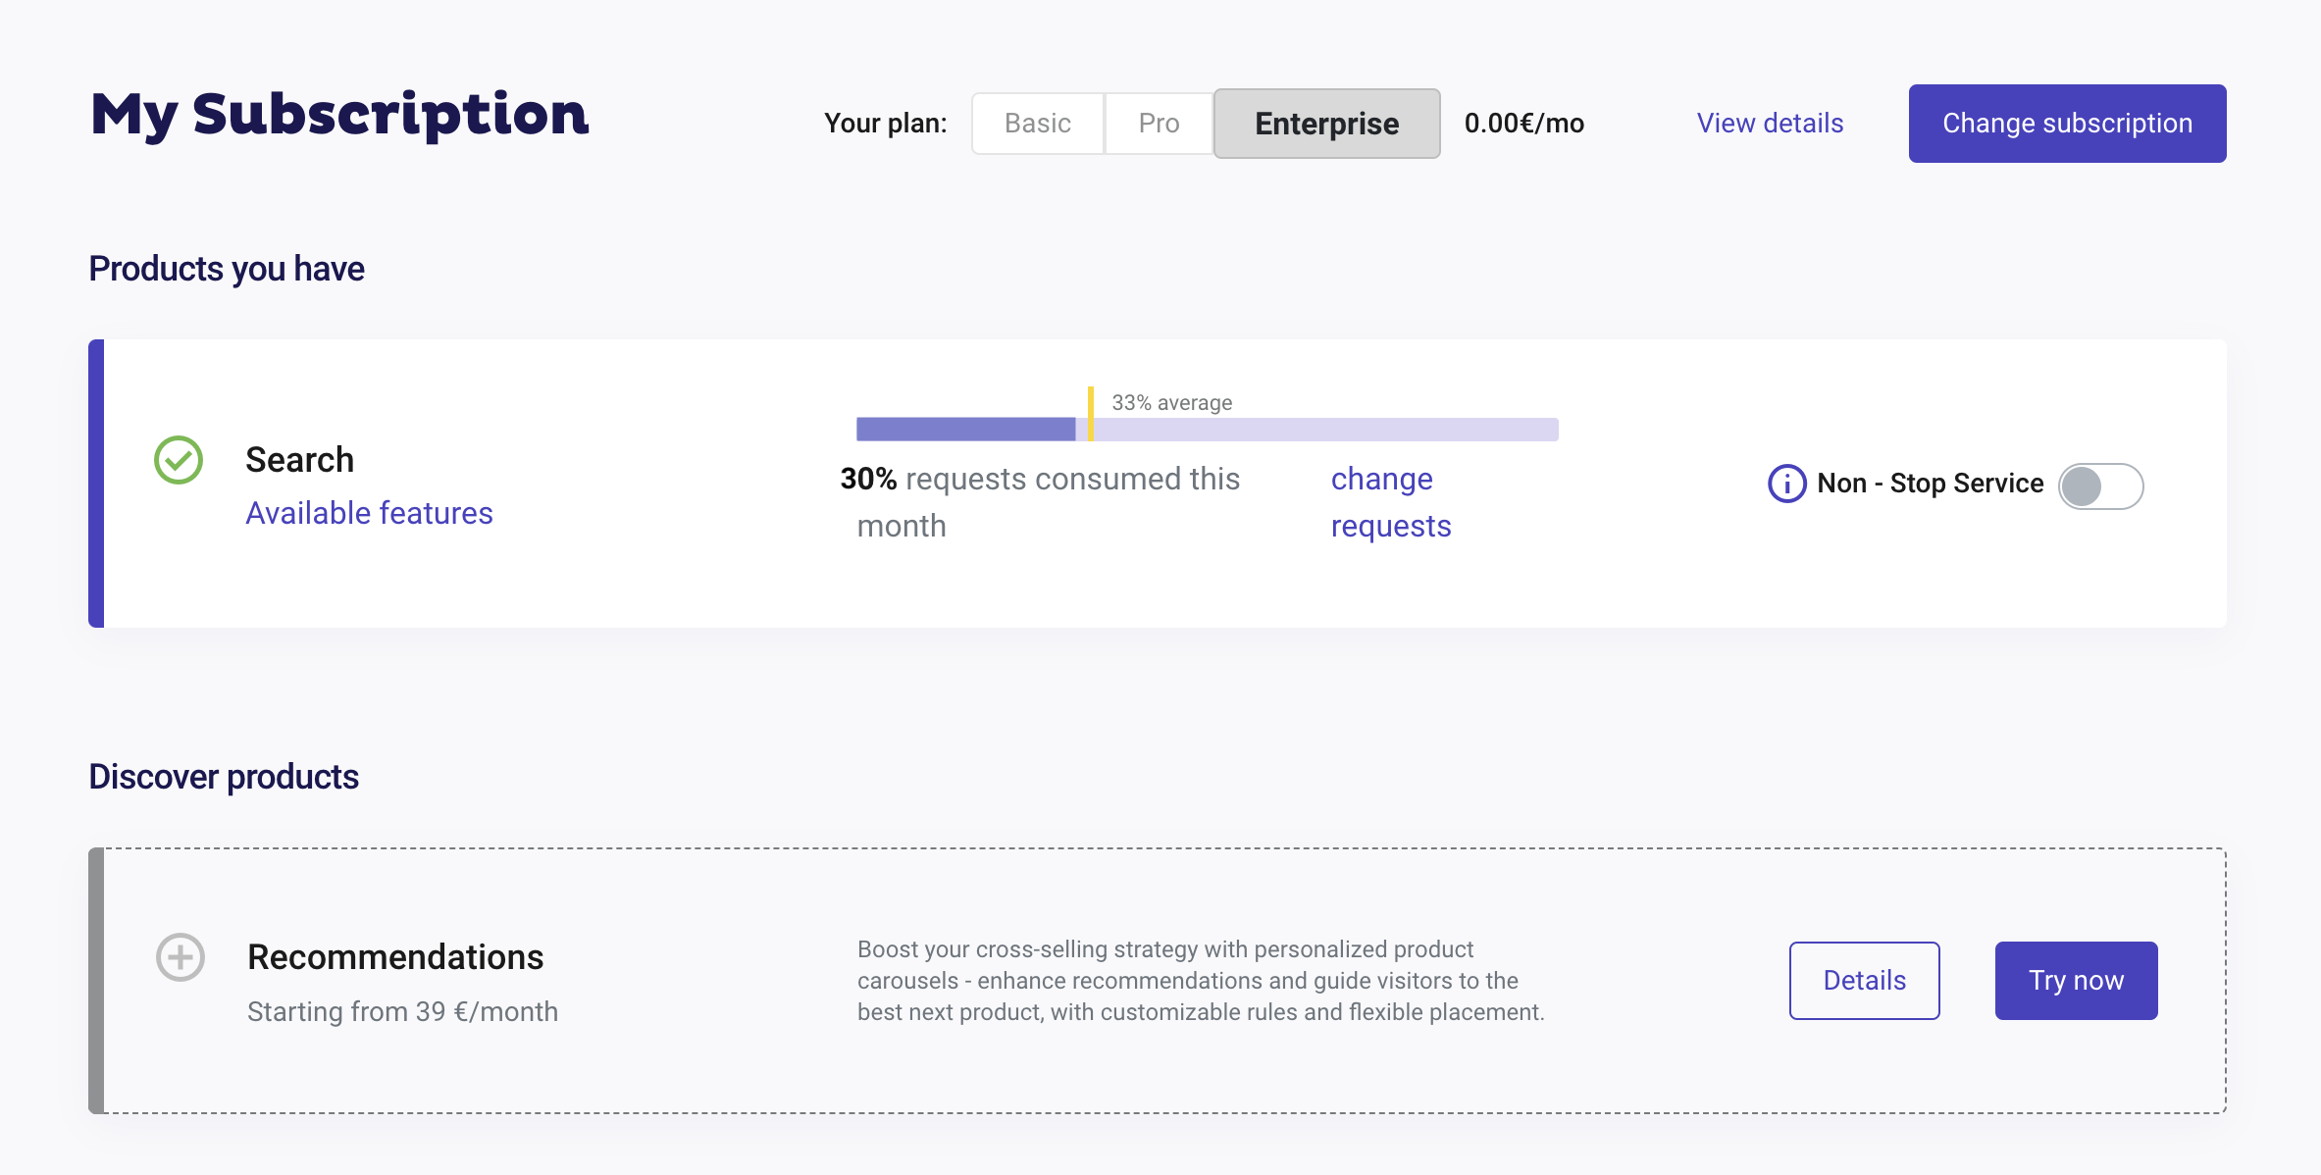Select the Pro plan option
Image resolution: width=2321 pixels, height=1175 pixels.
point(1159,124)
